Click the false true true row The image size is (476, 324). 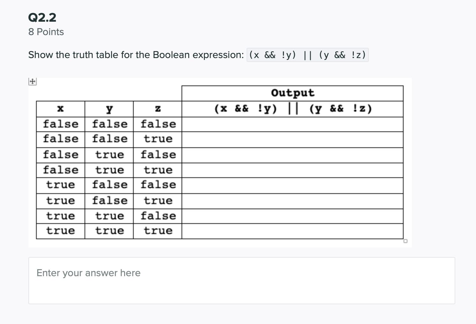point(109,170)
